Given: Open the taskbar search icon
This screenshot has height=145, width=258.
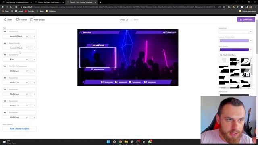Looking at the screenshot, I should pos(114,142).
